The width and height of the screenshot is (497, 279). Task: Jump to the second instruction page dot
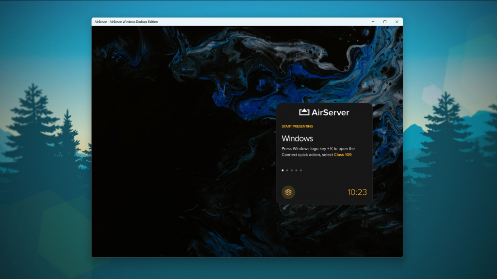[287, 170]
